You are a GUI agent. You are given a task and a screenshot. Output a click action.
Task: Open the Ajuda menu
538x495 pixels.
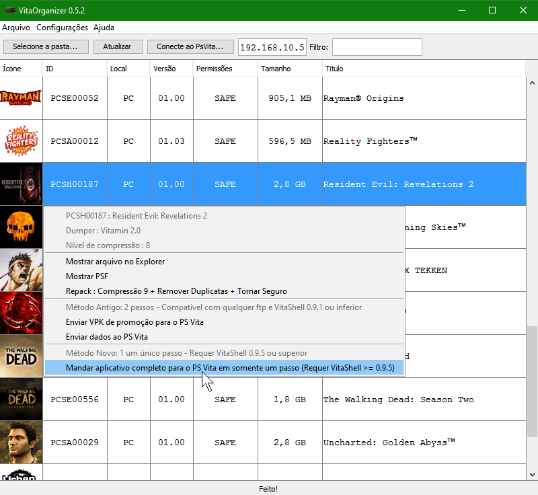coord(104,28)
